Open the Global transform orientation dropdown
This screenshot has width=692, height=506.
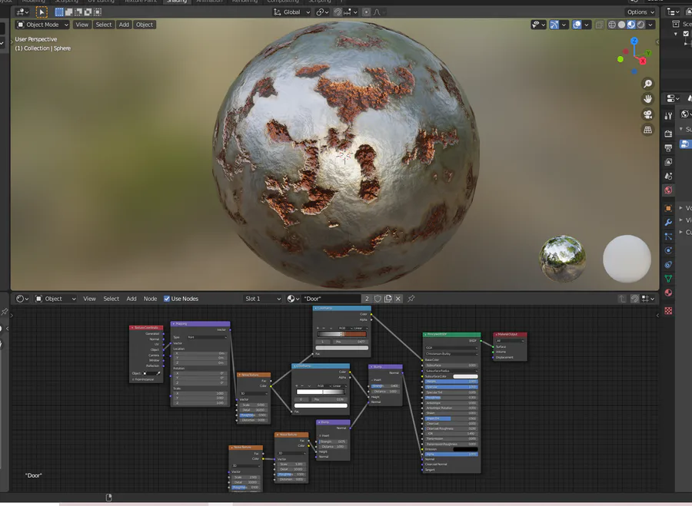[291, 12]
